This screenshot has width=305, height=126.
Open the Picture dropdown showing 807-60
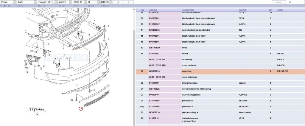[106, 2]
